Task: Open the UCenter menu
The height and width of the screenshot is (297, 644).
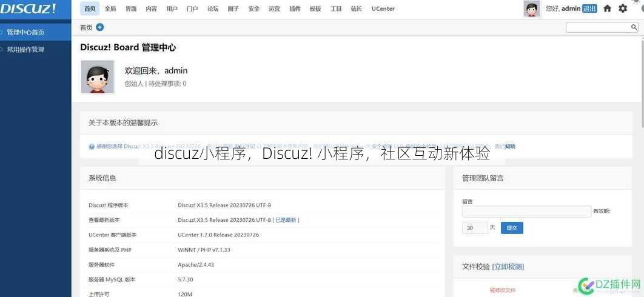Action: point(383,8)
